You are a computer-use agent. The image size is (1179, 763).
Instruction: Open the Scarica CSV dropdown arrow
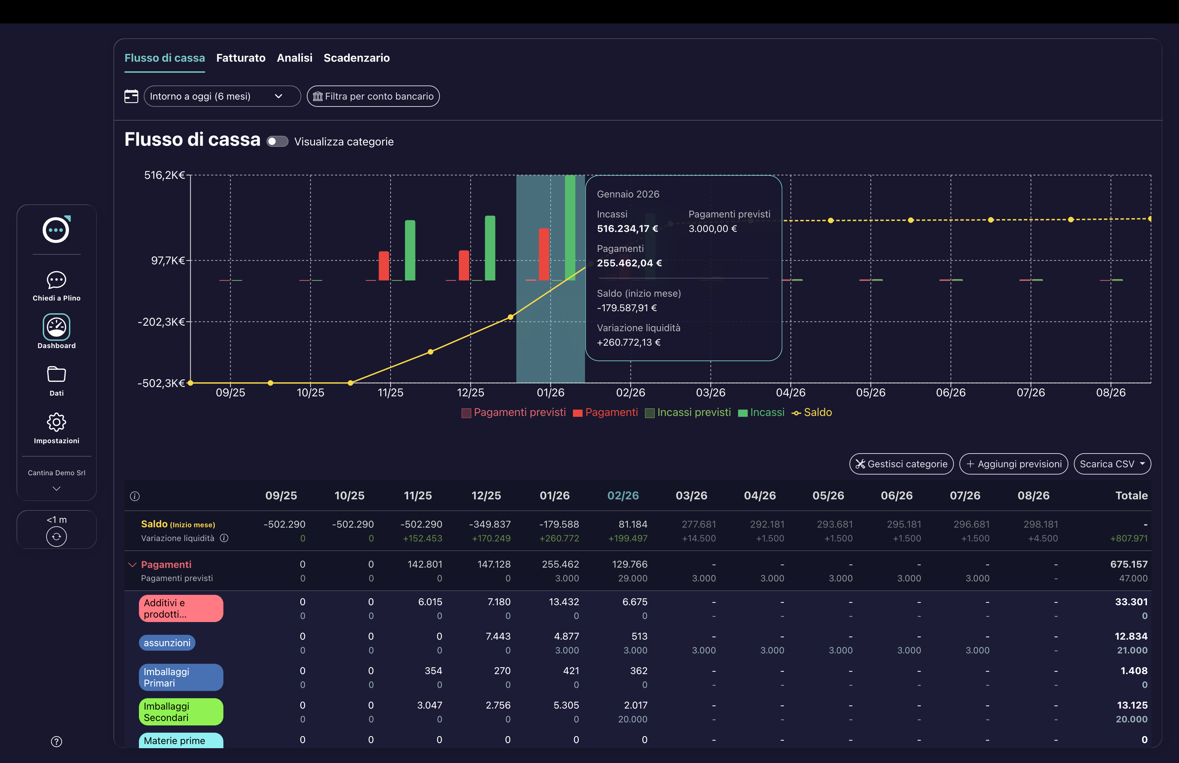point(1143,464)
